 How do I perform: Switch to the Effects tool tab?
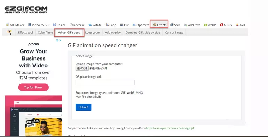pyautogui.click(x=25, y=32)
